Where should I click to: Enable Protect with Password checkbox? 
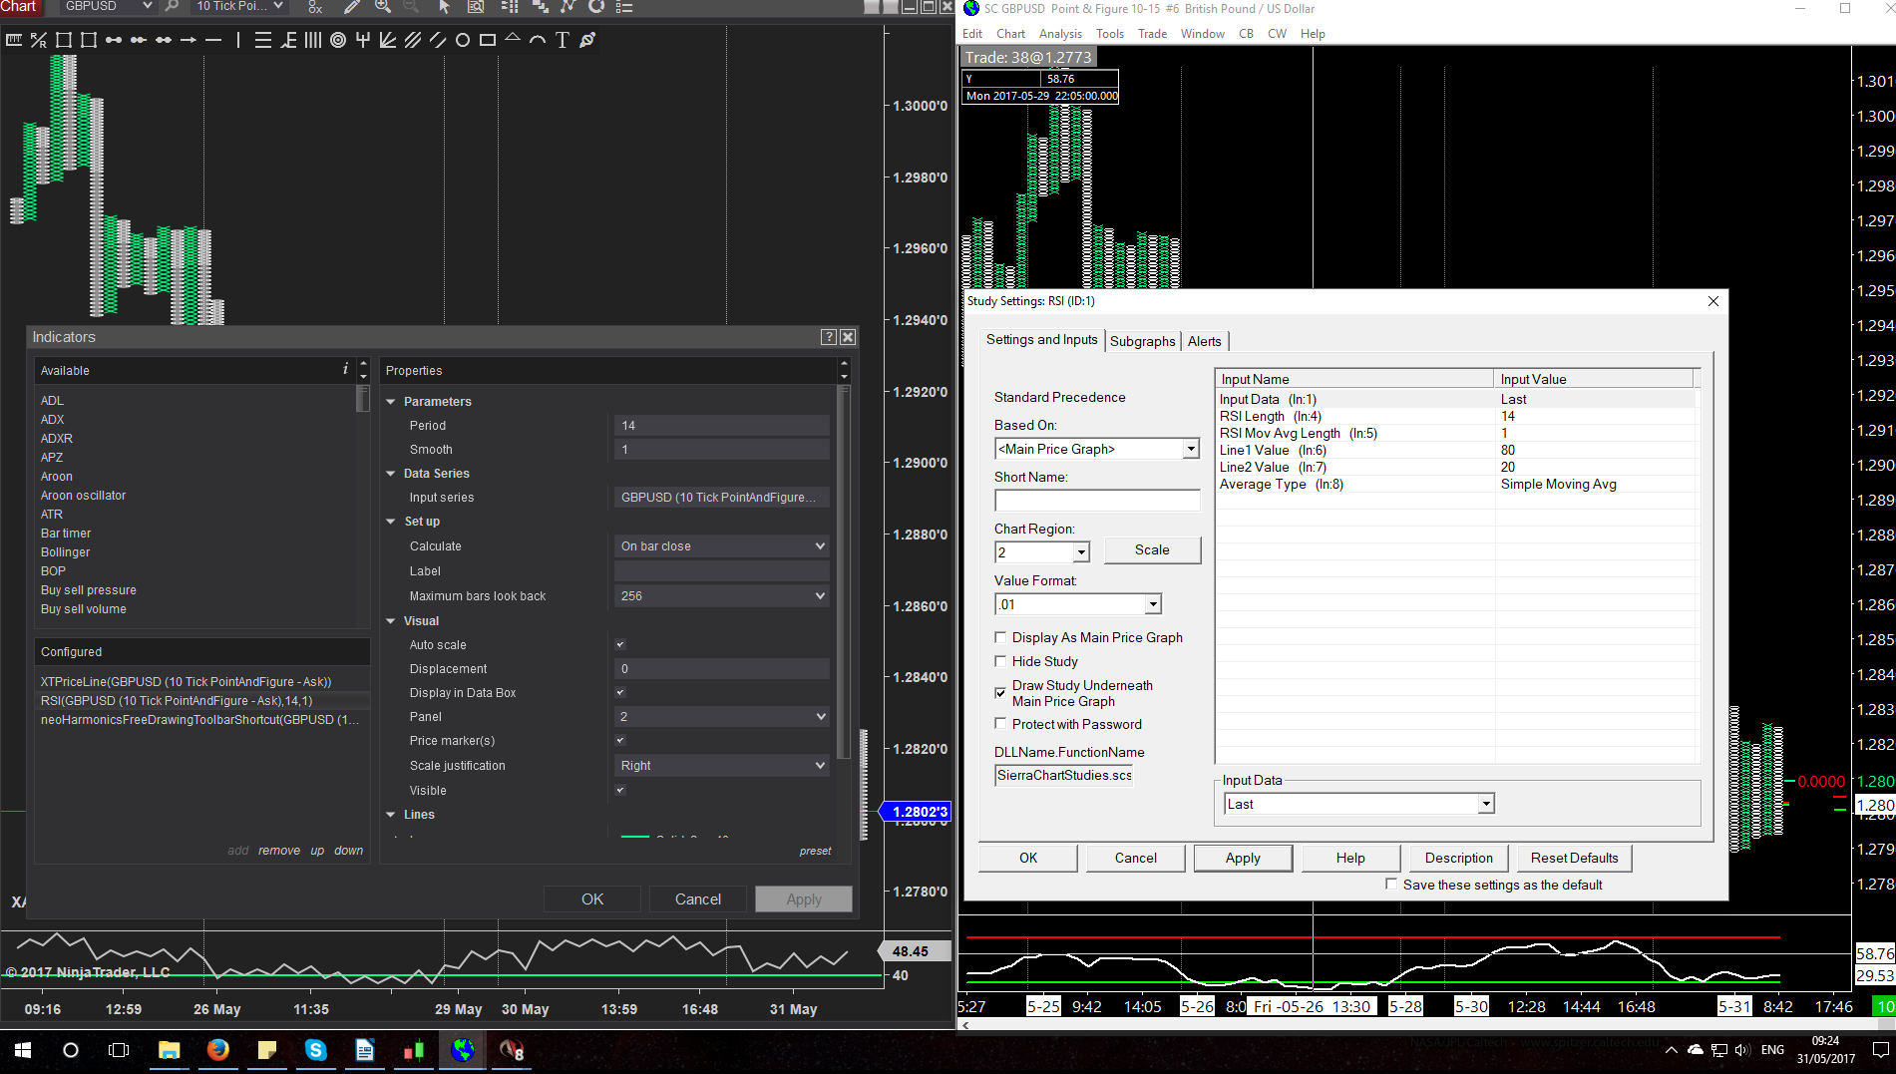1000,724
